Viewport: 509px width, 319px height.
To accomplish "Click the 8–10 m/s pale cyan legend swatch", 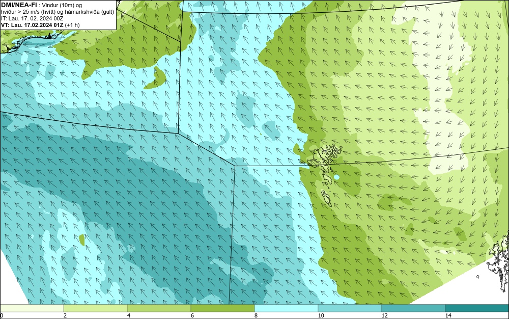I will pyautogui.click(x=286, y=308).
